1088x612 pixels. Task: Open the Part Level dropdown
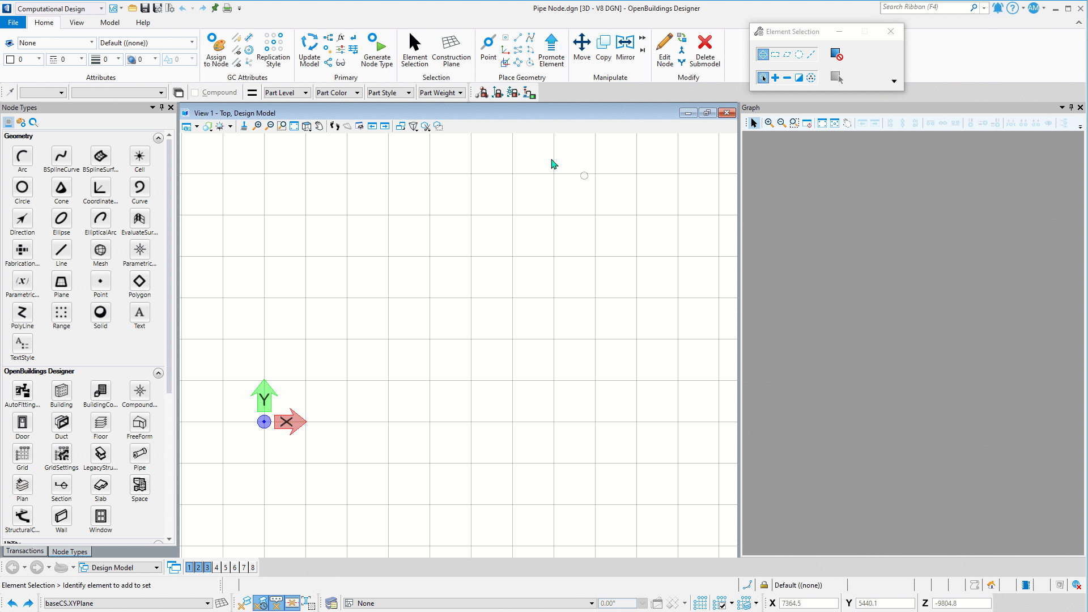[287, 92]
